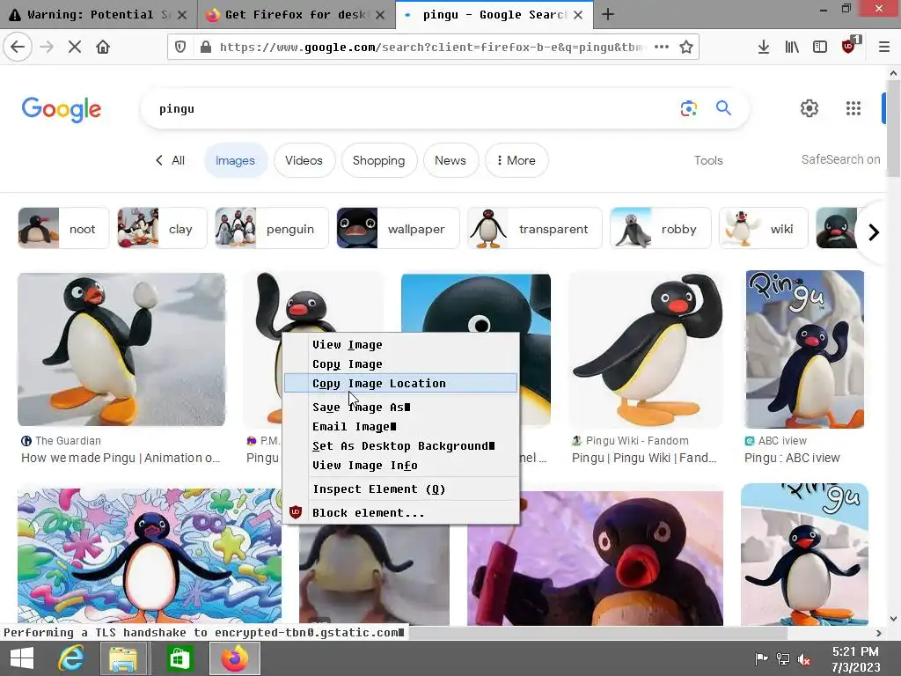Click the tracking protection shield icon
This screenshot has width=901, height=676.
click(x=180, y=48)
